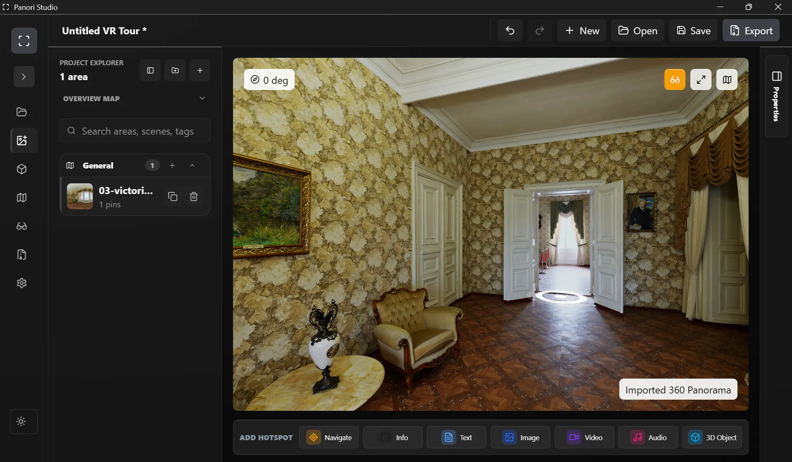792x462 pixels.
Task: Toggle the map overlay button in viewer
Action: point(727,80)
